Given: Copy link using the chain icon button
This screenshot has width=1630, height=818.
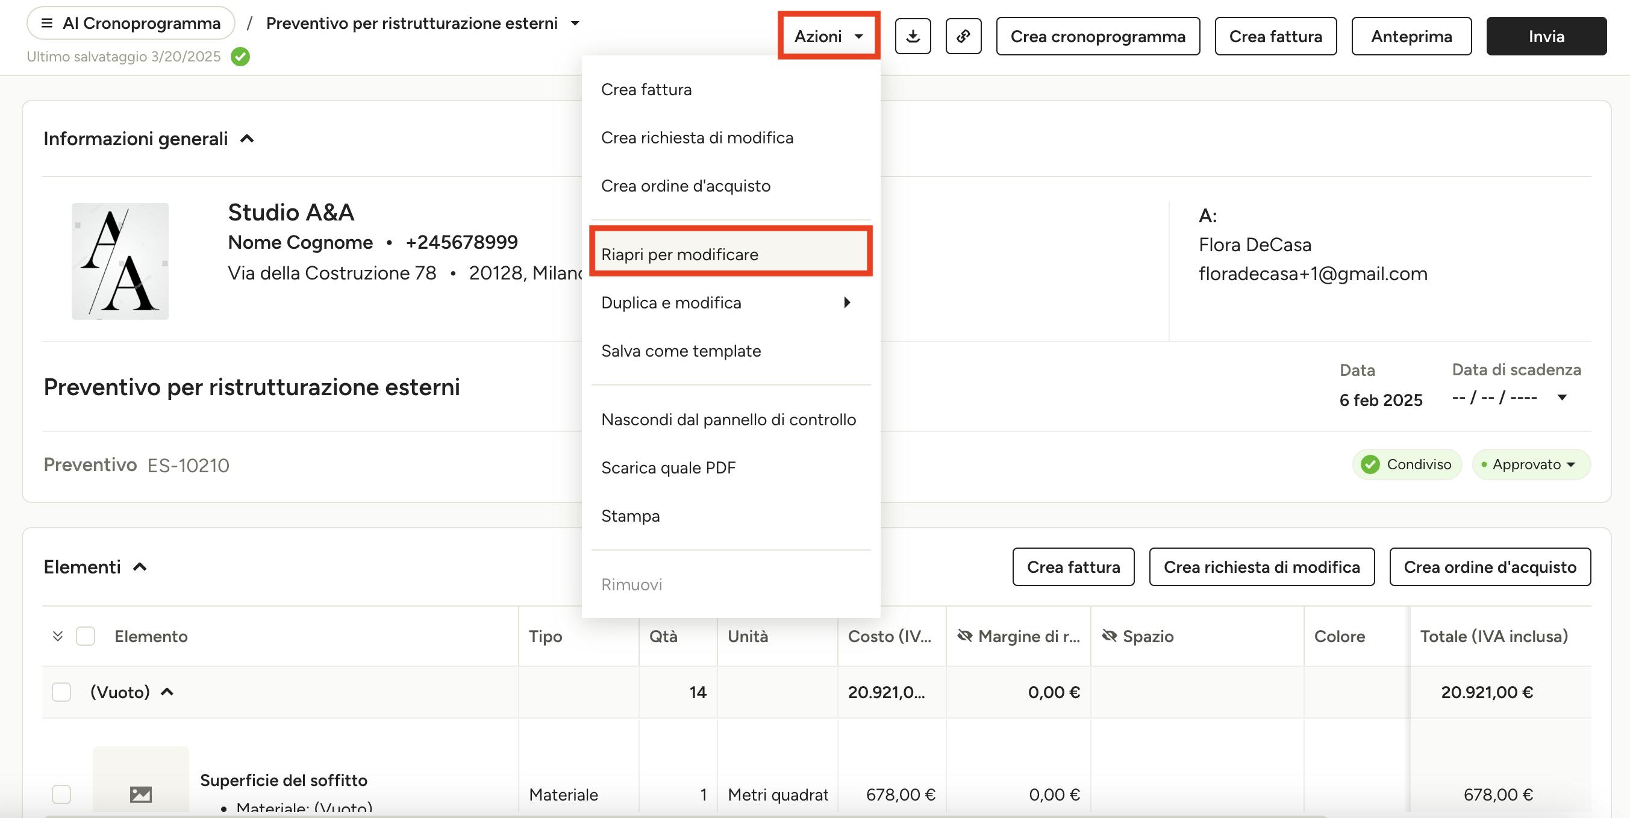Looking at the screenshot, I should click(x=963, y=37).
